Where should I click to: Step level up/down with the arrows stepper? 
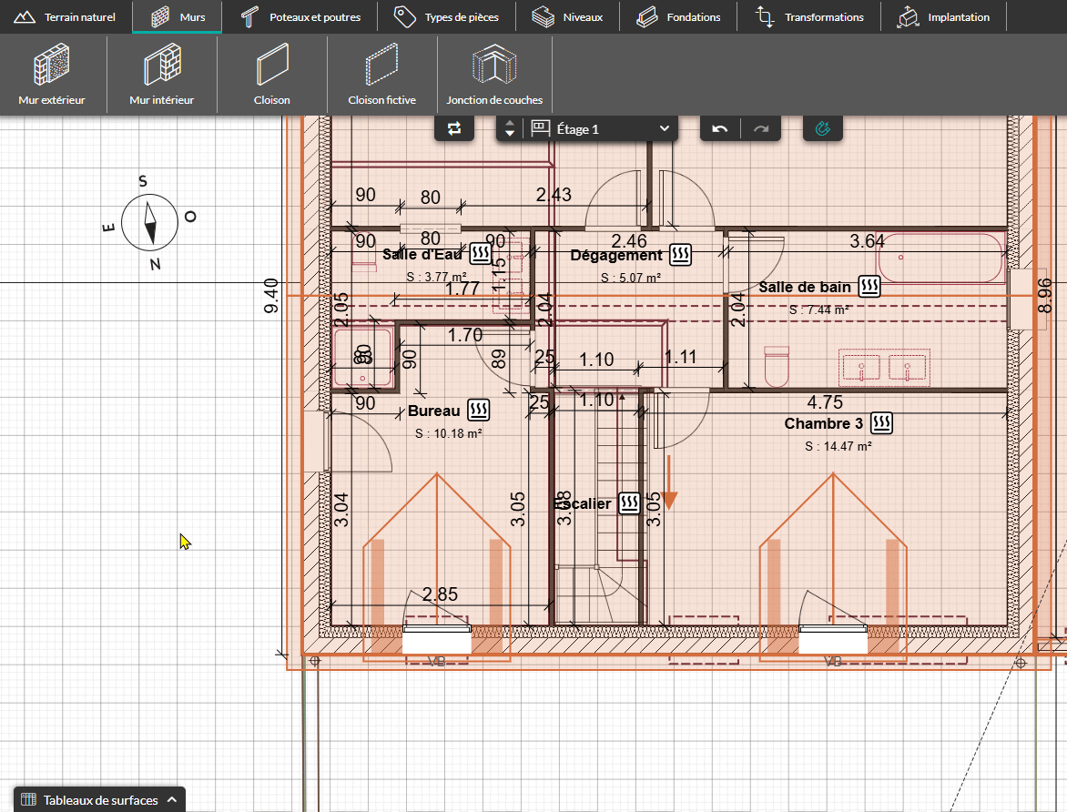(x=510, y=128)
